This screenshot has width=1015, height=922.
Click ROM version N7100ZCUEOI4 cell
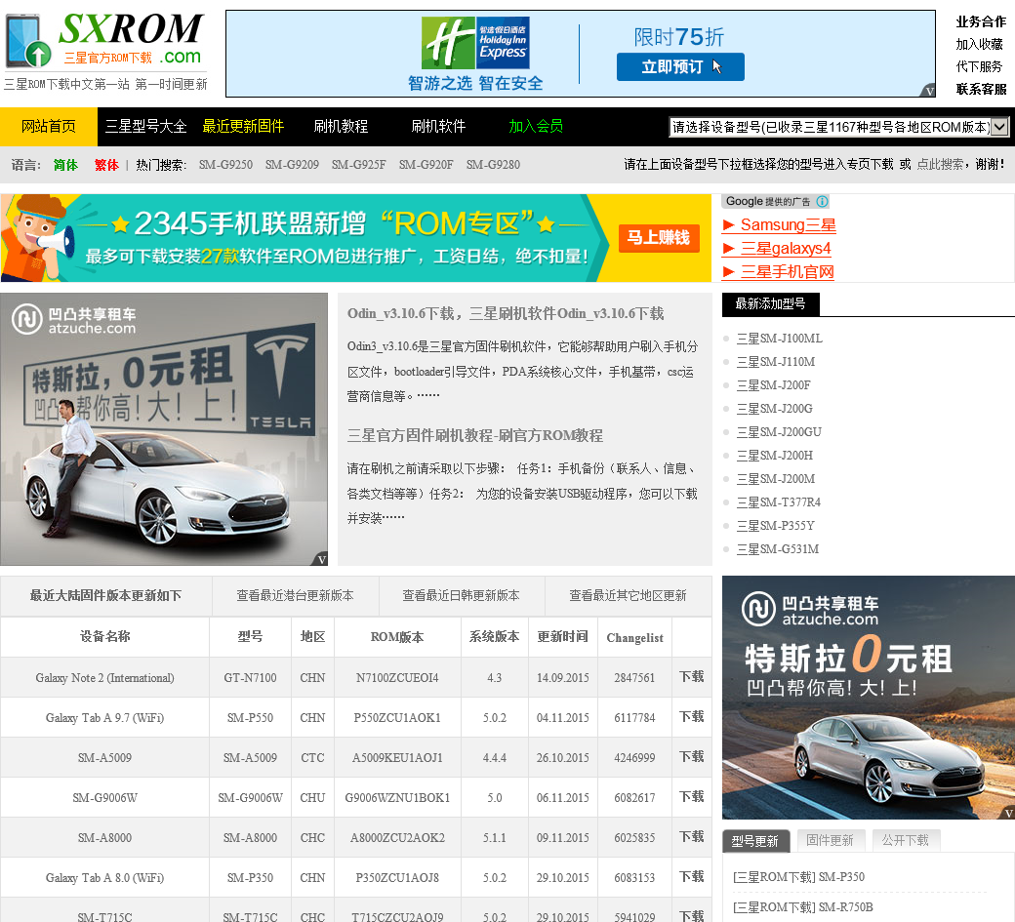(x=397, y=678)
